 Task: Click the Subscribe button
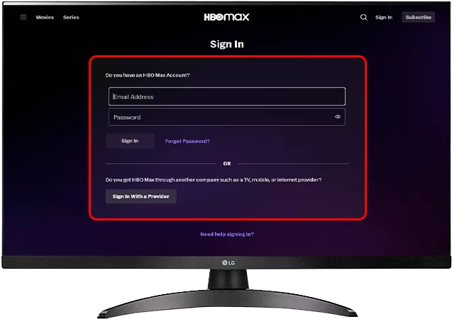coord(418,17)
